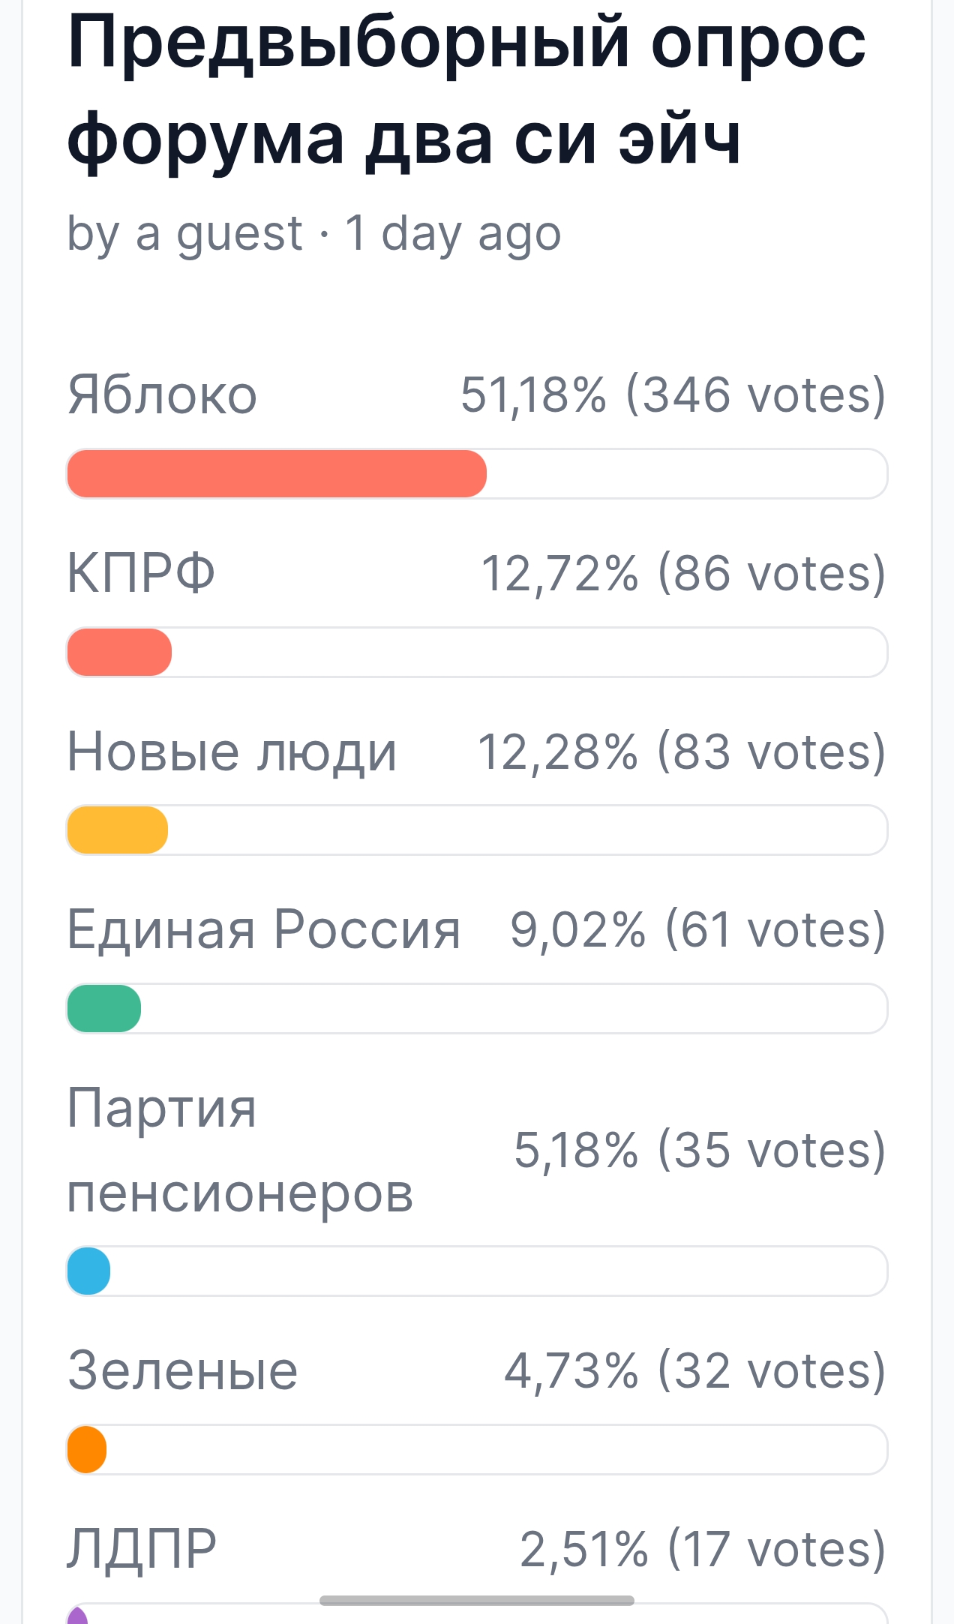Click the '12,72% (86 votes)' result text
The width and height of the screenshot is (954, 1624).
(683, 573)
